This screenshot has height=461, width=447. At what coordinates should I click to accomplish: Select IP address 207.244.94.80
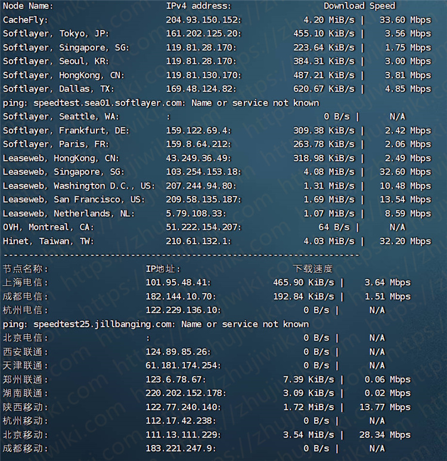201,186
